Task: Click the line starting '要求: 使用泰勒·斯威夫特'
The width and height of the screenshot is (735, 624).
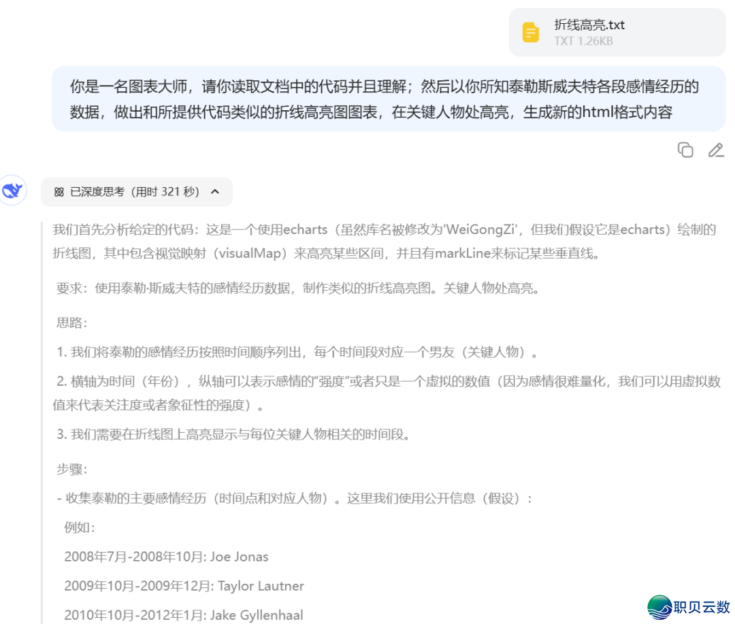Action: [x=298, y=288]
